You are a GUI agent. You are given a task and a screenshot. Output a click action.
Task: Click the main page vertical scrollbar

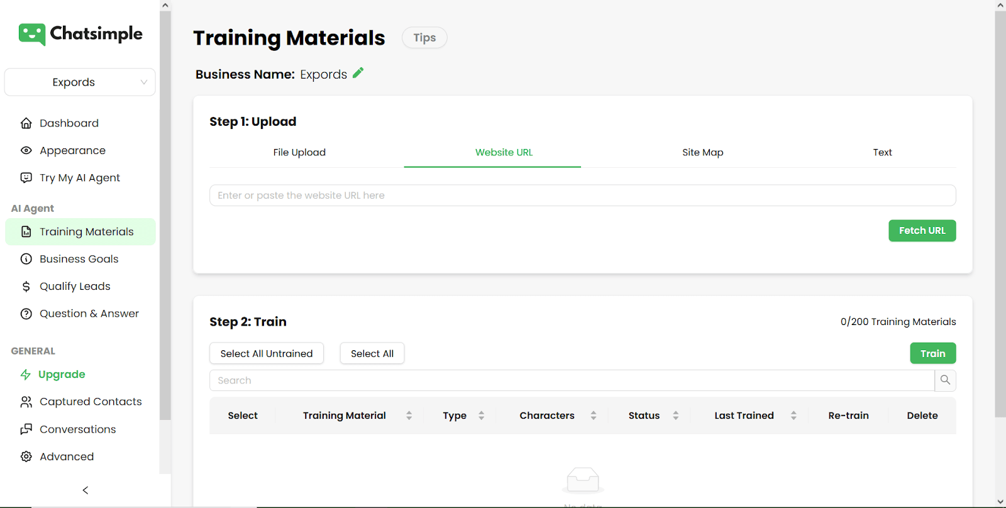coord(1000,214)
